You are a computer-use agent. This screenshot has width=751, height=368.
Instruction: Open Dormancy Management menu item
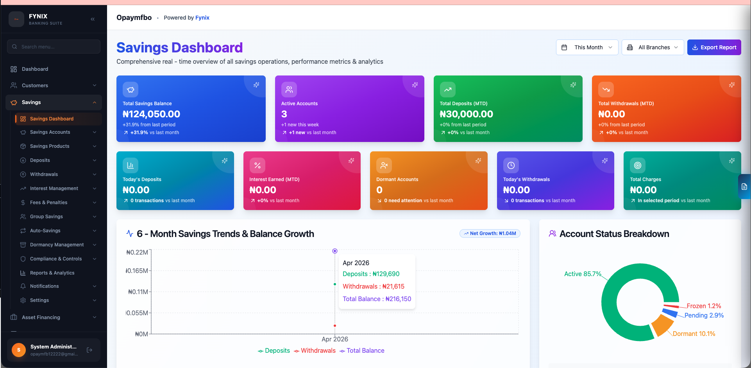click(x=58, y=245)
